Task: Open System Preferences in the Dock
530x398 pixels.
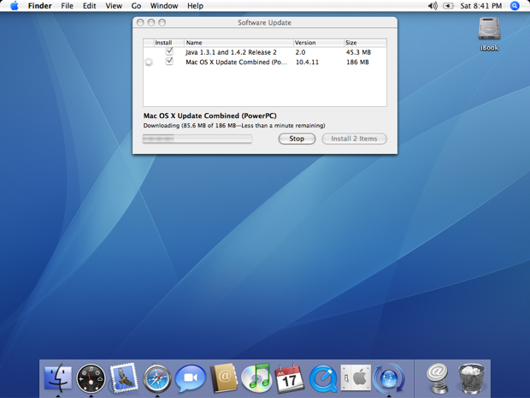Action: pyautogui.click(x=356, y=377)
